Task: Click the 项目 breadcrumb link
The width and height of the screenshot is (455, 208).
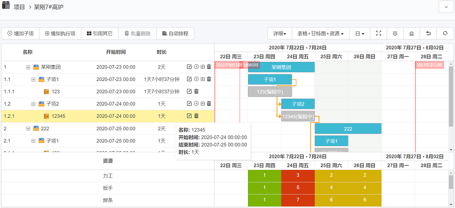Action: (20, 7)
